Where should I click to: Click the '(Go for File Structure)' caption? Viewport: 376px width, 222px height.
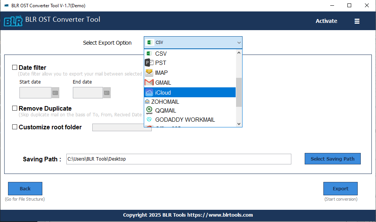click(x=25, y=199)
